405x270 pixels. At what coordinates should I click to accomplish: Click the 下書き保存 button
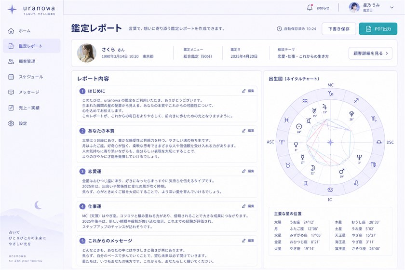338,29
